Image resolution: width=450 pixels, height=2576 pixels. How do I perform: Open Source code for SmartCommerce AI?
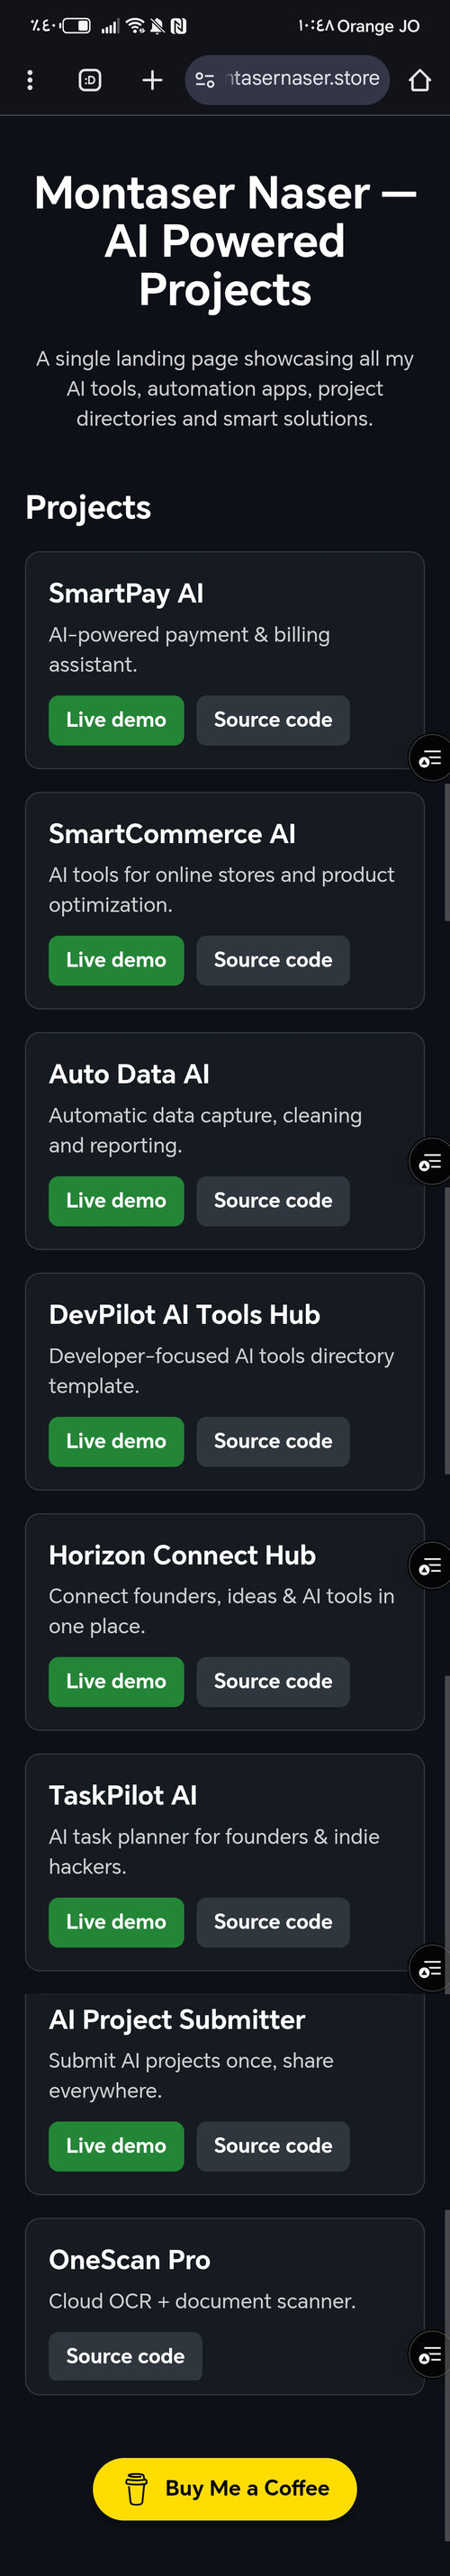pyautogui.click(x=273, y=960)
